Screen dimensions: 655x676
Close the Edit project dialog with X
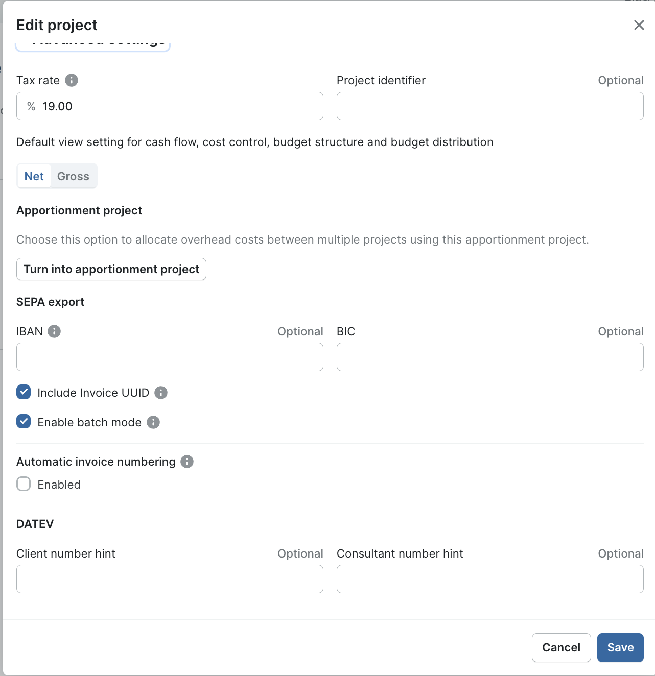(639, 25)
